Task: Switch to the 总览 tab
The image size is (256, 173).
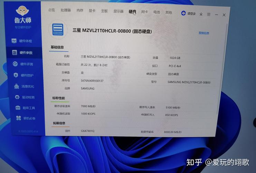Action: point(51,10)
